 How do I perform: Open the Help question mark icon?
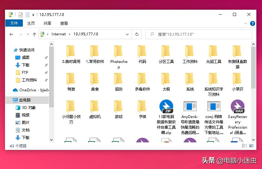point(253,23)
